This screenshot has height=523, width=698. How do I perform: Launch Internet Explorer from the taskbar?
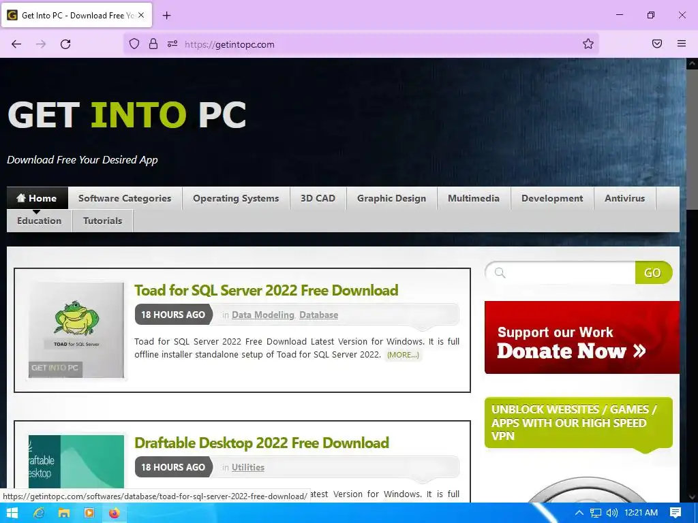pos(39,513)
